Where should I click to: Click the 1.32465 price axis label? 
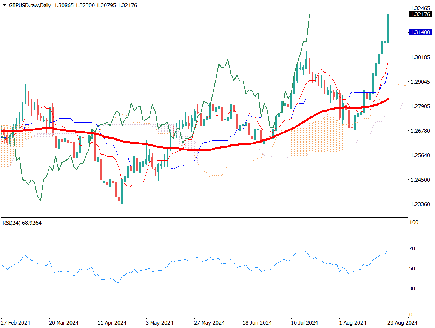click(420, 8)
